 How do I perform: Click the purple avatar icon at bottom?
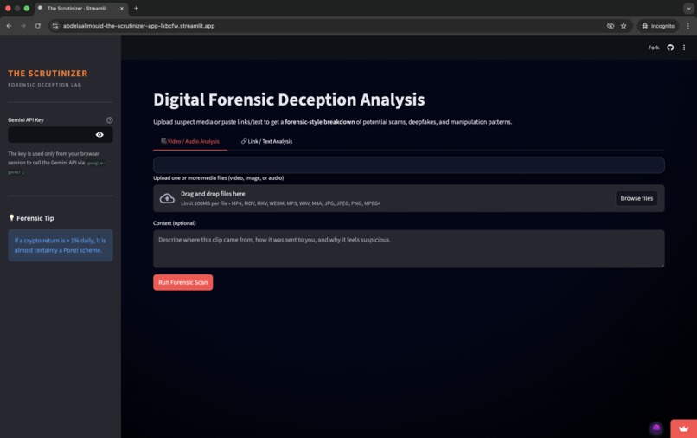[x=656, y=428]
